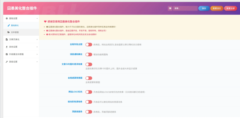Click the folder icon next to 文件管理
This screenshot has width=240, height=118.
pyautogui.click(x=9, y=32)
